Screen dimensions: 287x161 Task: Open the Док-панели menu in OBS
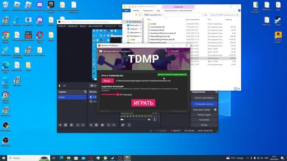96,26
